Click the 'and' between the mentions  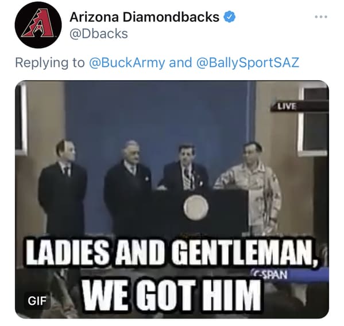coord(180,62)
